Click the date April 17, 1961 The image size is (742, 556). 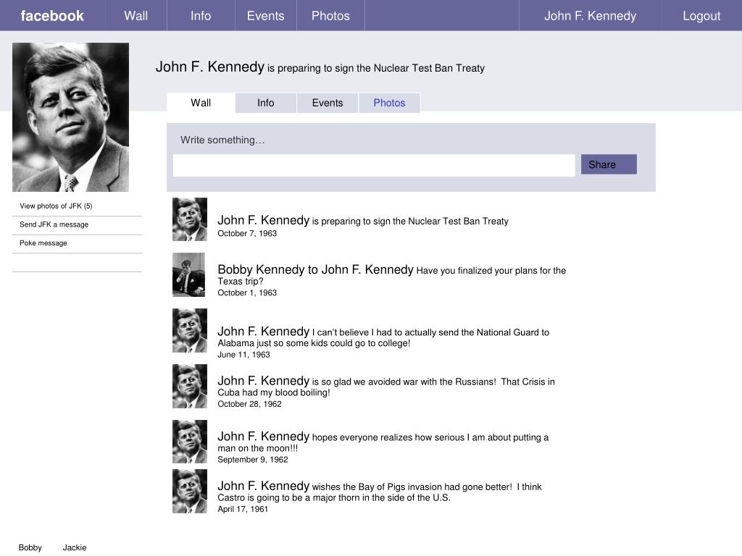click(x=243, y=509)
